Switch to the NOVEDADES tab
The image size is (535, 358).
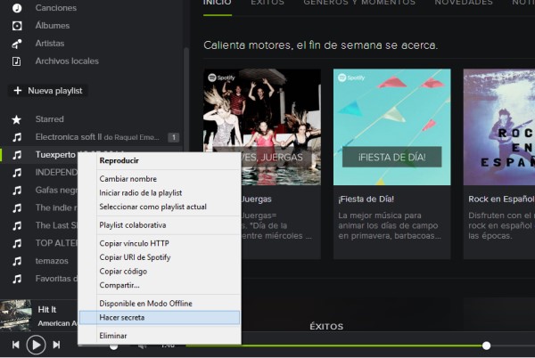tap(464, 3)
